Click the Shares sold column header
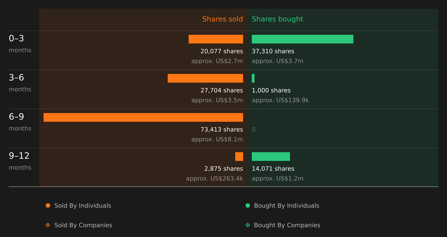This screenshot has height=237, width=447. (222, 19)
